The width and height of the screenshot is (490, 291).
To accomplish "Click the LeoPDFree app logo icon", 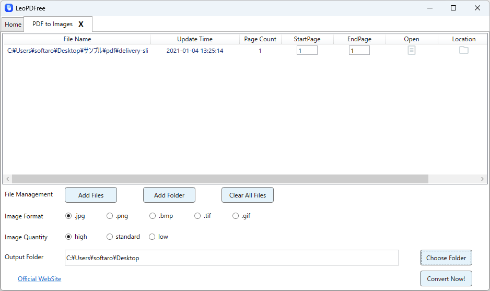I will [8, 8].
